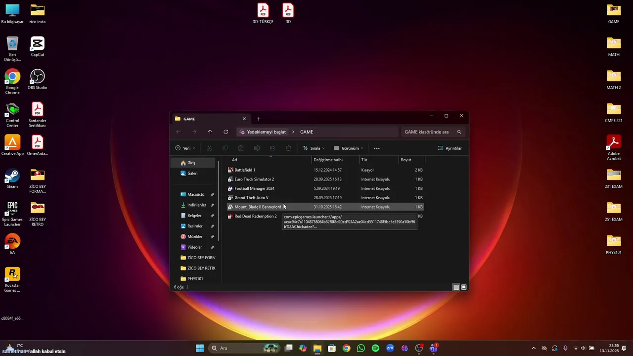Click GAME in the address breadcrumb
Screen dimensions: 633x356
point(307,132)
